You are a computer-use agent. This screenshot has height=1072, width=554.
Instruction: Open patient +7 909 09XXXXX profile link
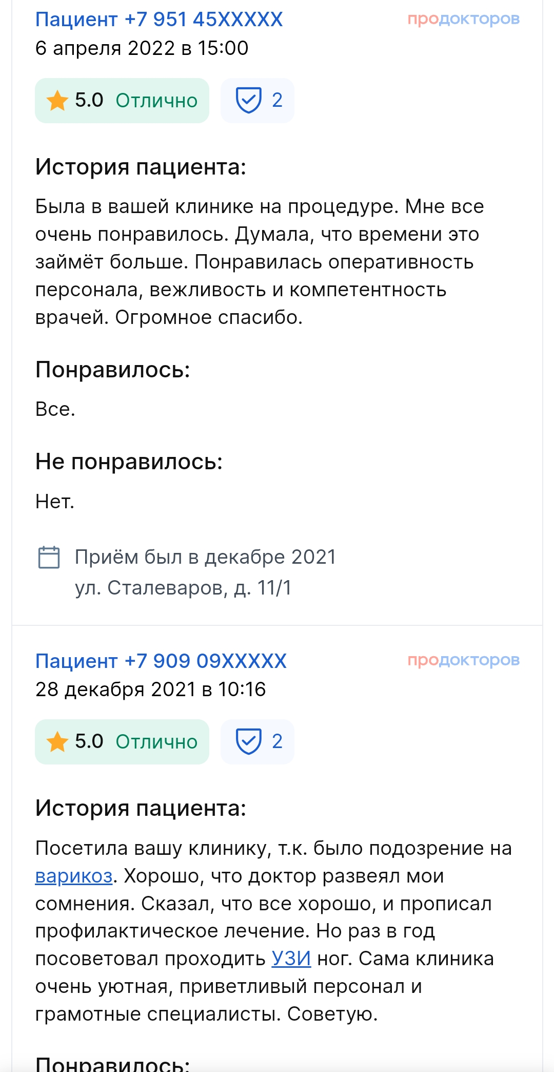(161, 661)
